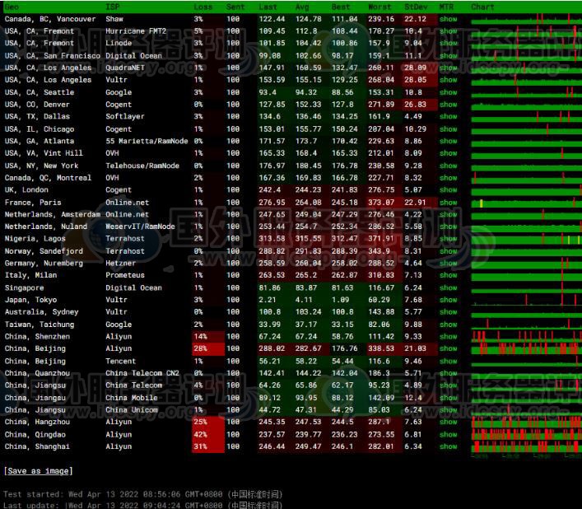Click the 14% loss cell for Shenzhen

208,336
